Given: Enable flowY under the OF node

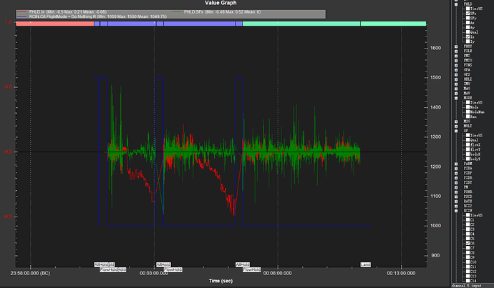Looking at the screenshot, I should (x=468, y=149).
